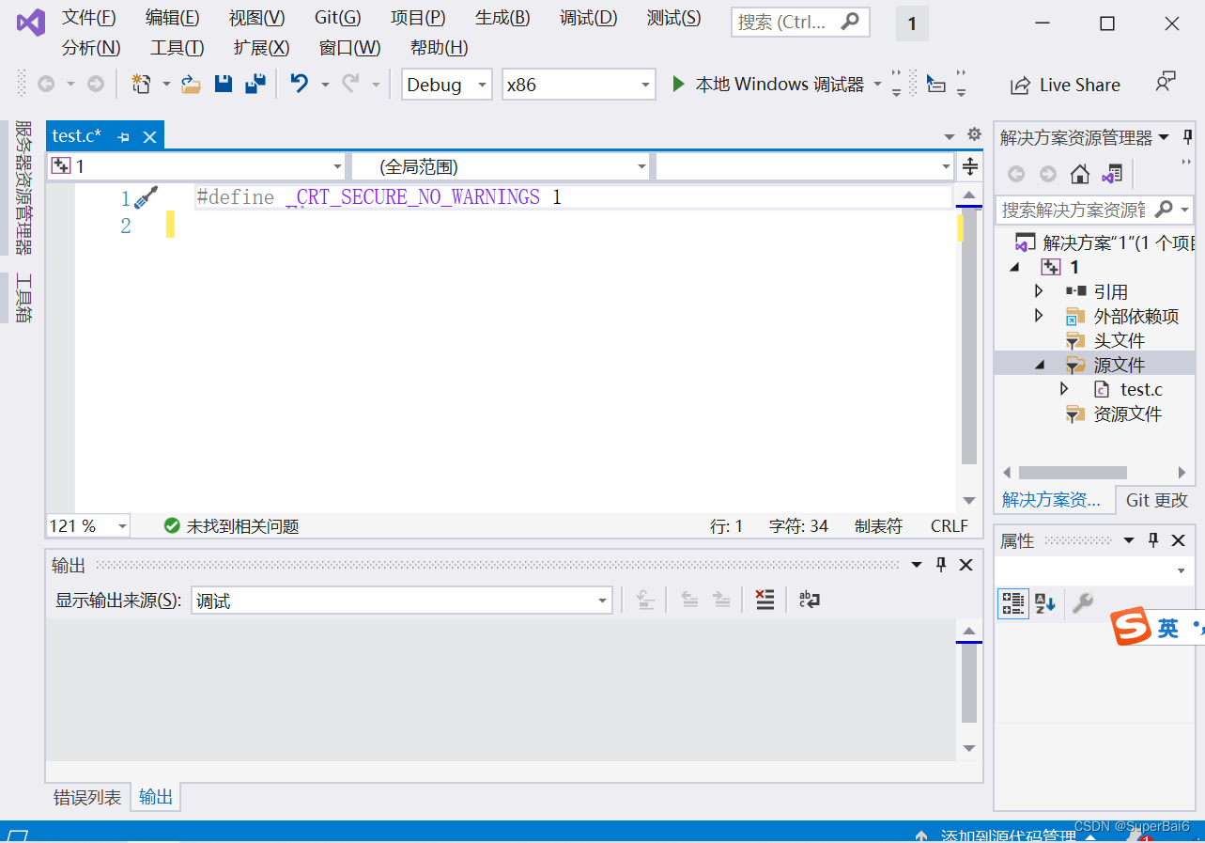Switch Properties to alphabetical sorting
The image size is (1205, 843).
(x=1044, y=603)
